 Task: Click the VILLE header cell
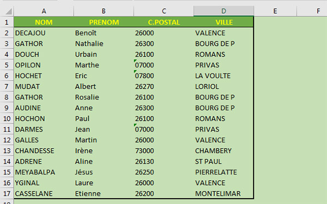tap(223, 22)
